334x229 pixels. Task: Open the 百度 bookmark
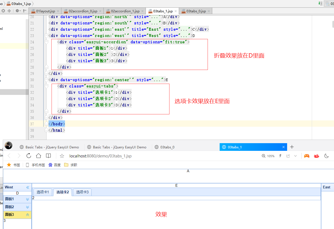point(55,165)
